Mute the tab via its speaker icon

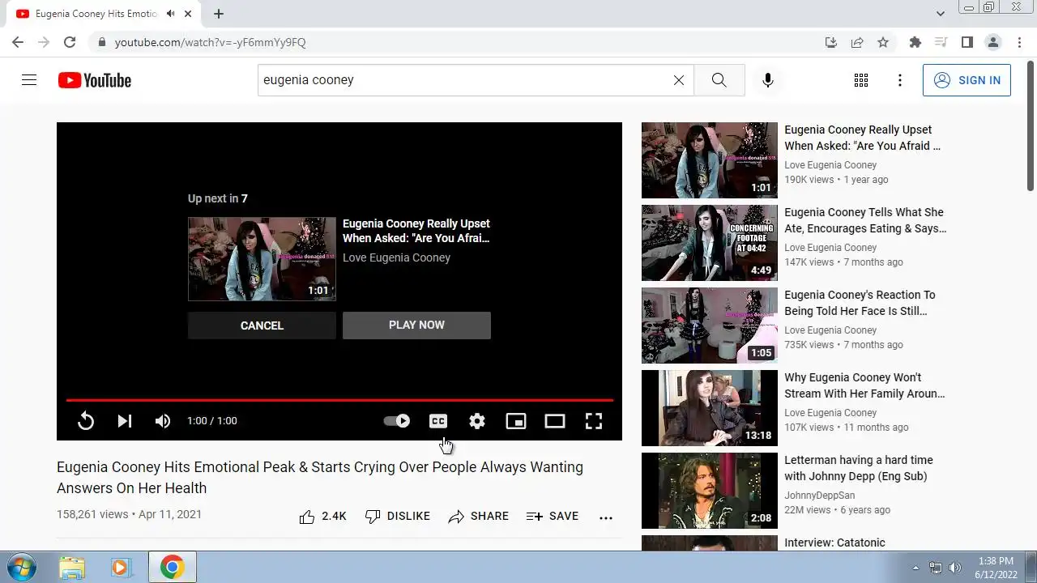[171, 14]
